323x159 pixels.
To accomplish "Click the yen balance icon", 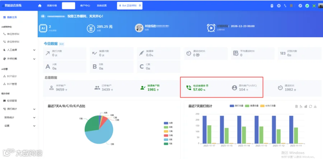I will (91, 28).
